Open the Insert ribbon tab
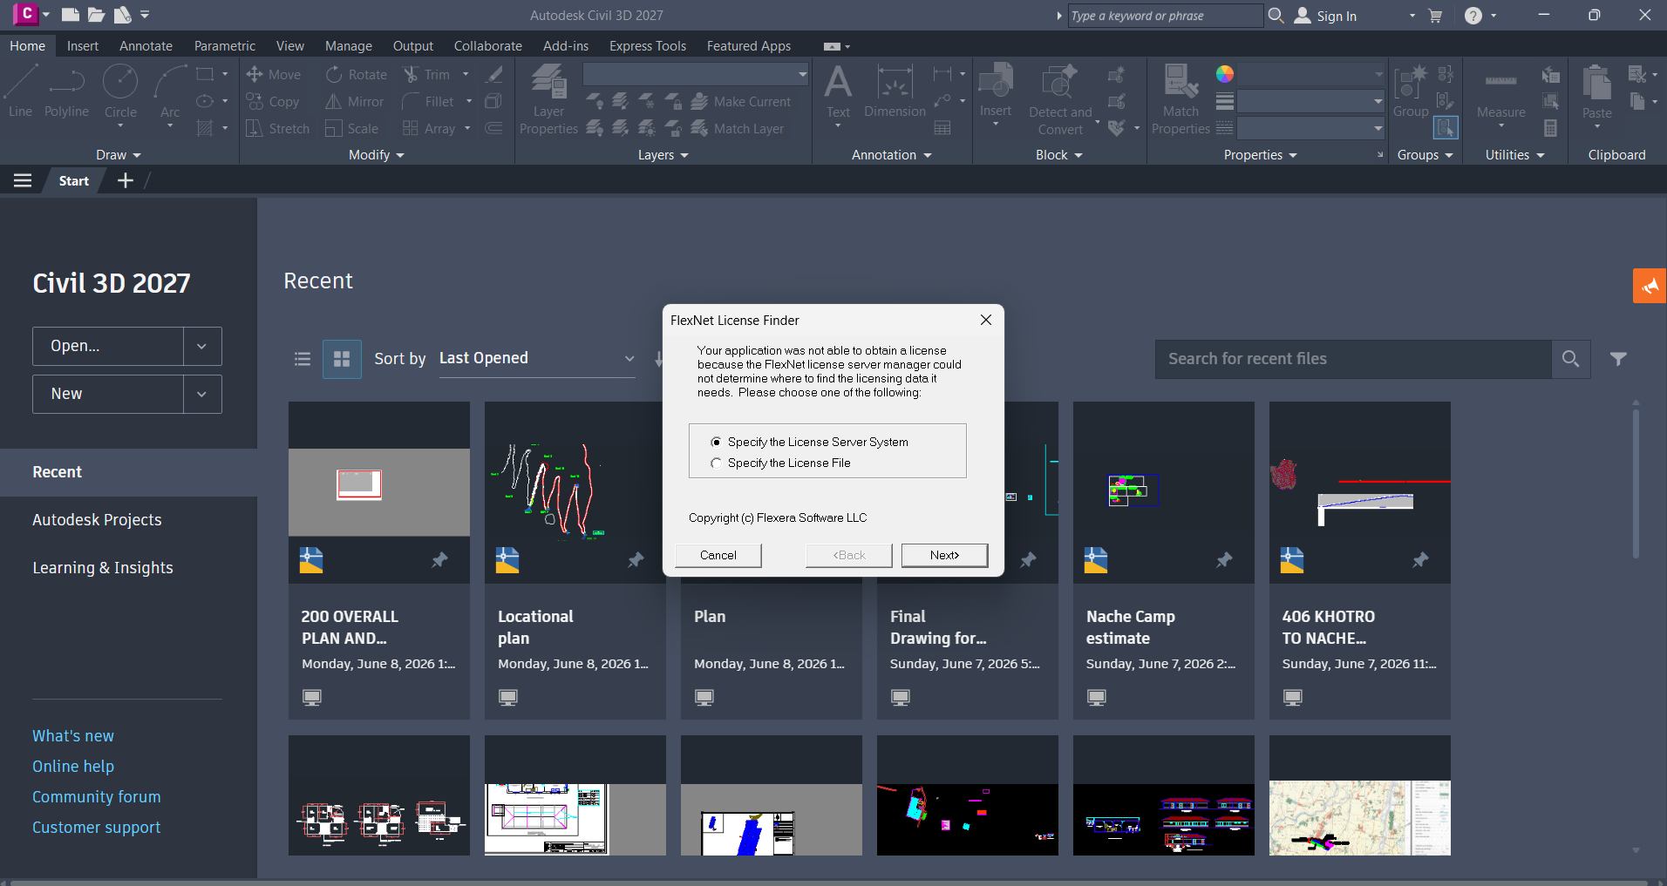 pyautogui.click(x=83, y=46)
